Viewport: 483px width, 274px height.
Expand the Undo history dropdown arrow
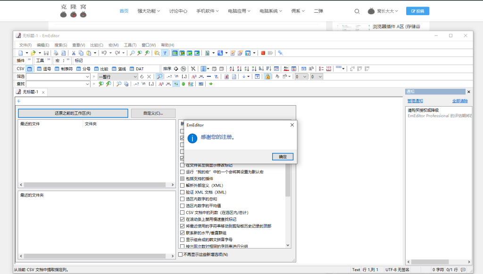pyautogui.click(x=110, y=53)
